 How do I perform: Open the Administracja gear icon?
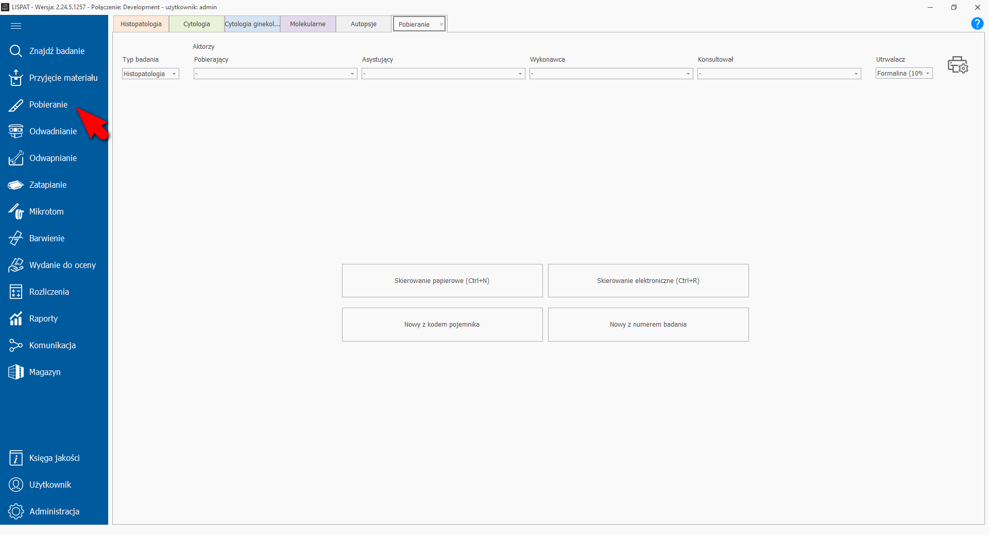coord(16,511)
